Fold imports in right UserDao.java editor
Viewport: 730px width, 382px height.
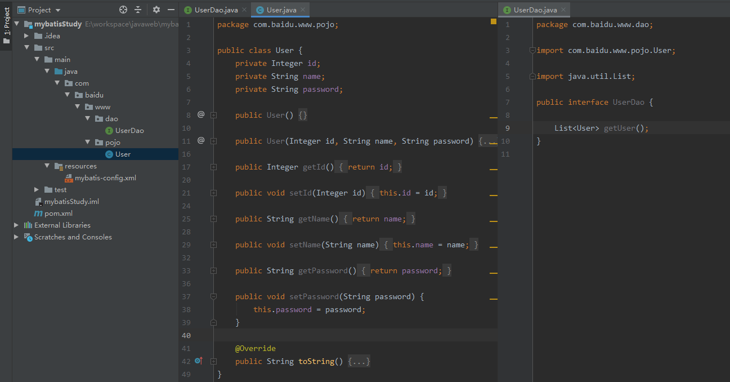click(532, 50)
